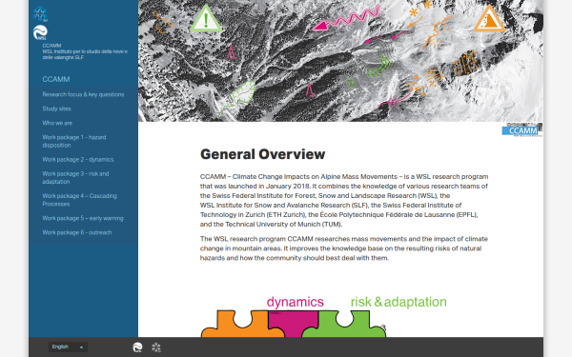Image resolution: width=572 pixels, height=357 pixels.
Task: Click the alpine mass movements banner image
Action: coord(340,61)
